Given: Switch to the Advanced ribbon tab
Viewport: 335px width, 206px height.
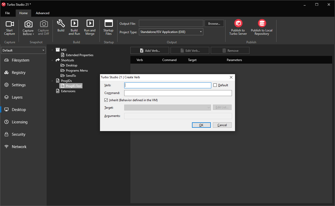Looking at the screenshot, I should coord(43,13).
